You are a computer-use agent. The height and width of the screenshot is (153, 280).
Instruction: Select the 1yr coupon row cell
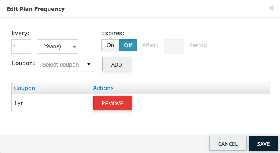click(51, 103)
